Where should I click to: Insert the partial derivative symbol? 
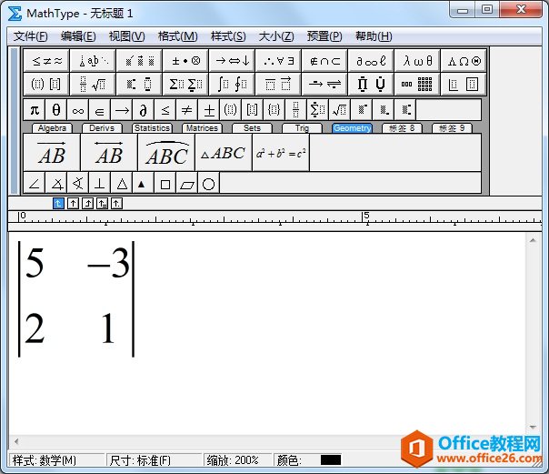point(143,110)
